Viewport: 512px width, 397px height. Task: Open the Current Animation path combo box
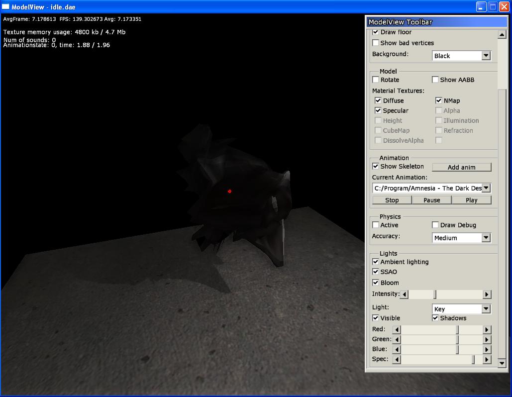pyautogui.click(x=486, y=188)
